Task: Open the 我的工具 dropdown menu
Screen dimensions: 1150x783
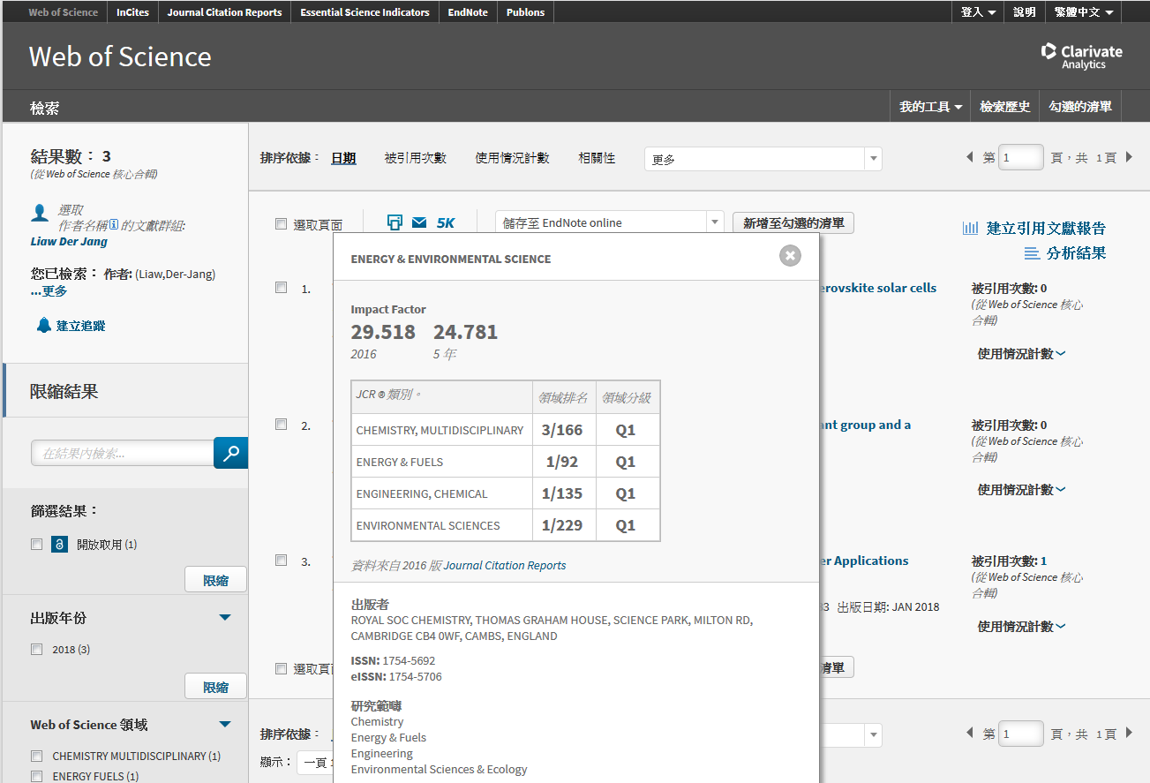Action: pyautogui.click(x=930, y=107)
